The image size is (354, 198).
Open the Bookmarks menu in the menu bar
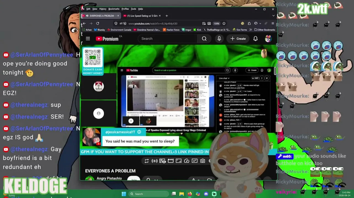[114, 9]
